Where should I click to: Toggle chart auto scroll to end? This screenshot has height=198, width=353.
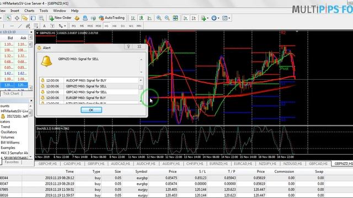click(x=185, y=18)
